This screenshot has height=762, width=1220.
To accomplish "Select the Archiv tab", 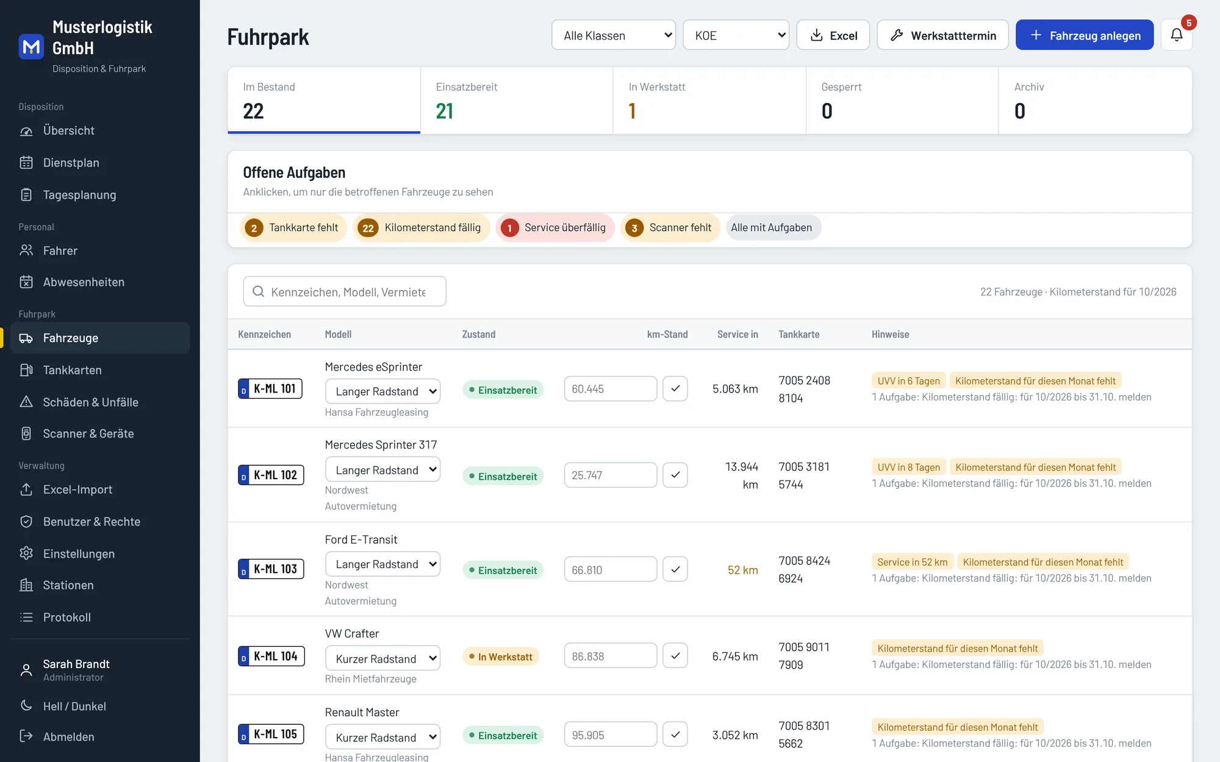I will coord(1095,101).
